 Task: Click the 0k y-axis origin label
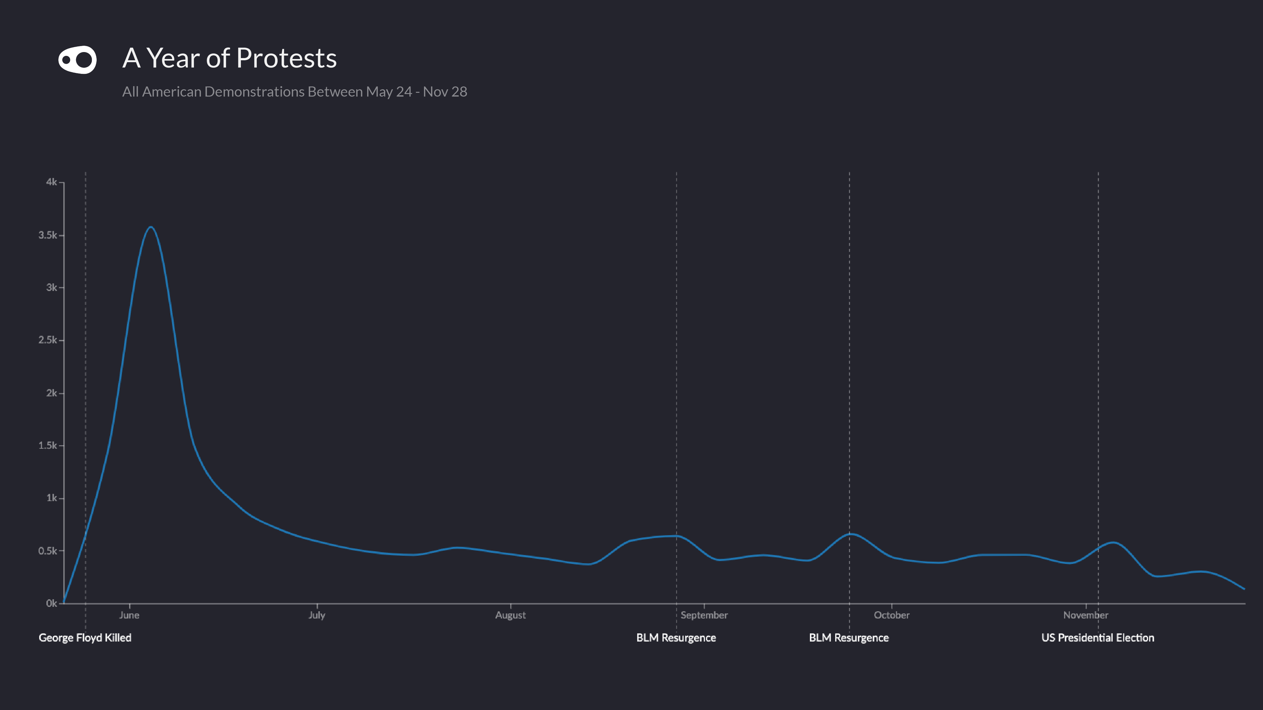click(51, 603)
